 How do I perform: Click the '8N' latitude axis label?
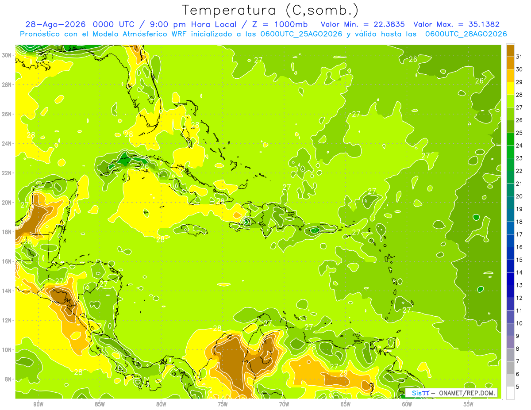click(9, 379)
